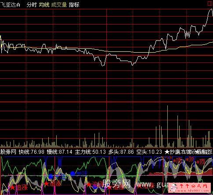Click the third 追涨 star near the watermark
The height and width of the screenshot is (195, 213).
point(89,184)
